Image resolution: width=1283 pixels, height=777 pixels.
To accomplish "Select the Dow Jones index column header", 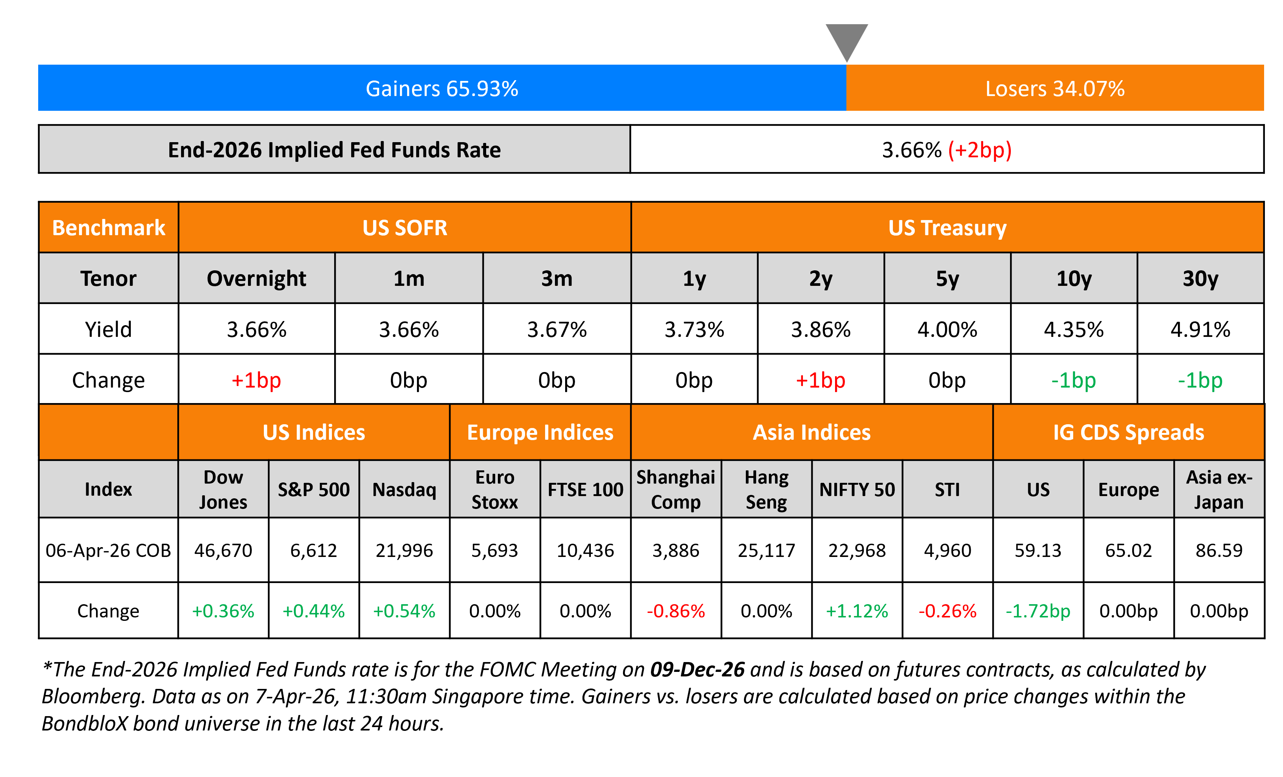I will tap(223, 489).
